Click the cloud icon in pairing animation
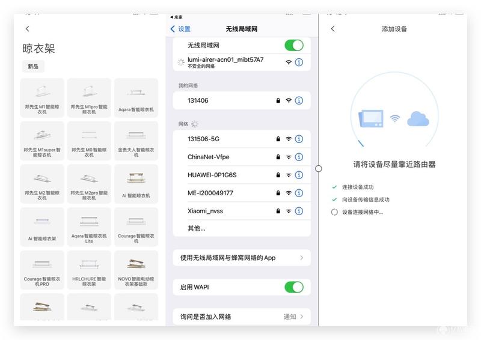This screenshot has width=481, height=340. 418,119
